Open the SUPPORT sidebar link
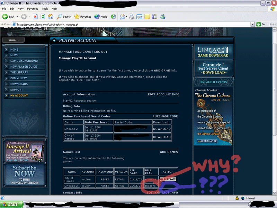The width and height of the screenshot is (277, 208). pyautogui.click(x=25, y=90)
